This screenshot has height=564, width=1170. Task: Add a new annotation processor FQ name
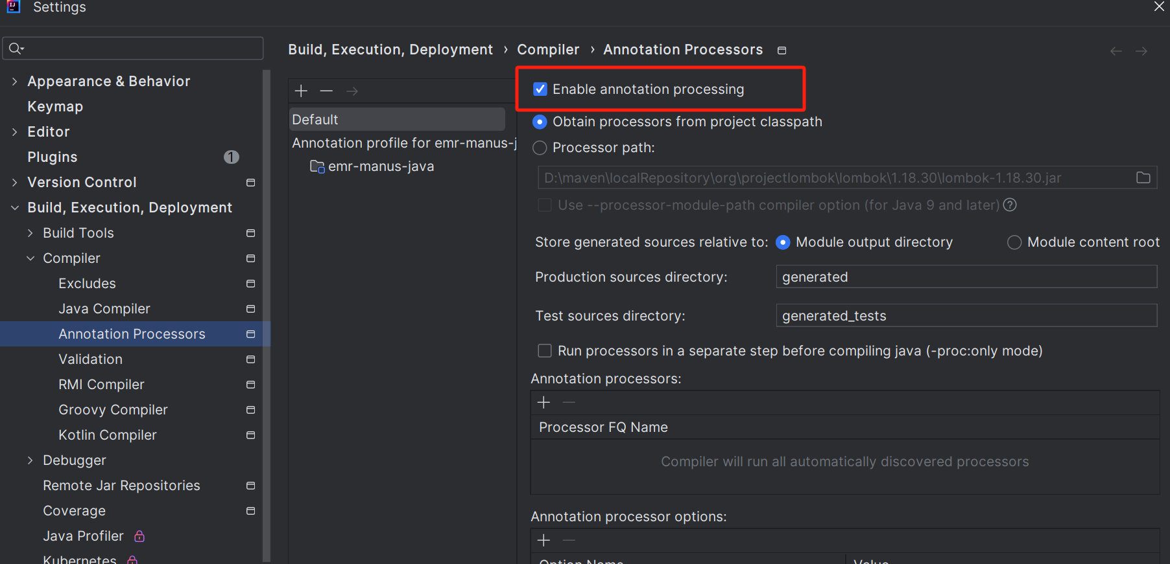point(543,403)
